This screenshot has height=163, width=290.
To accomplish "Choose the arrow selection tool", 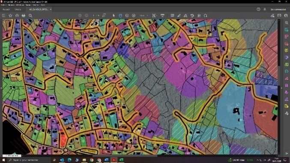I will (114, 16).
